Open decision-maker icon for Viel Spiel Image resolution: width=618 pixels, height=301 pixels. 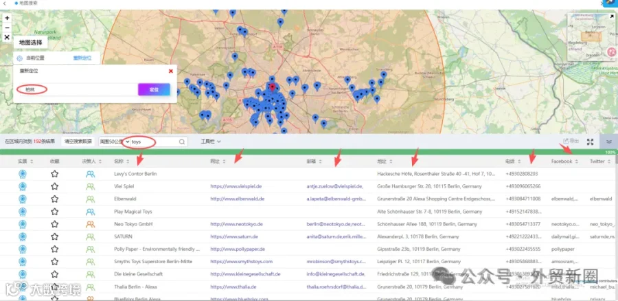click(x=90, y=186)
